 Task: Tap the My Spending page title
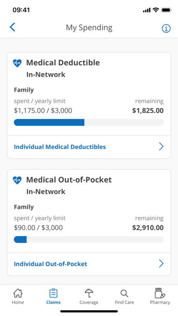pyautogui.click(x=89, y=28)
